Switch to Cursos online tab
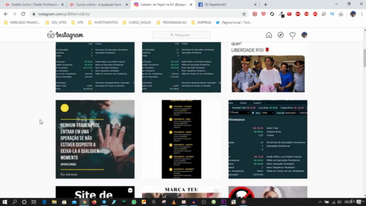 [99, 5]
